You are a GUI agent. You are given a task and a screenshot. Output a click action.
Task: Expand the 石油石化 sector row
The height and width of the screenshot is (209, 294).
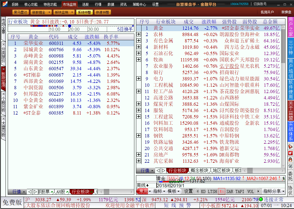click(139, 53)
